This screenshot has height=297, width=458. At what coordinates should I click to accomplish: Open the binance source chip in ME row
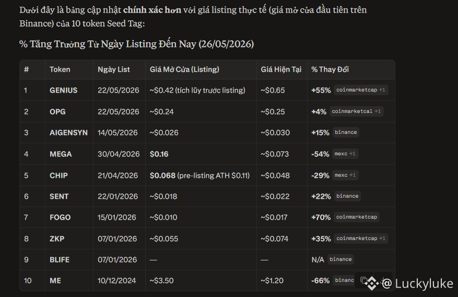coord(344,280)
